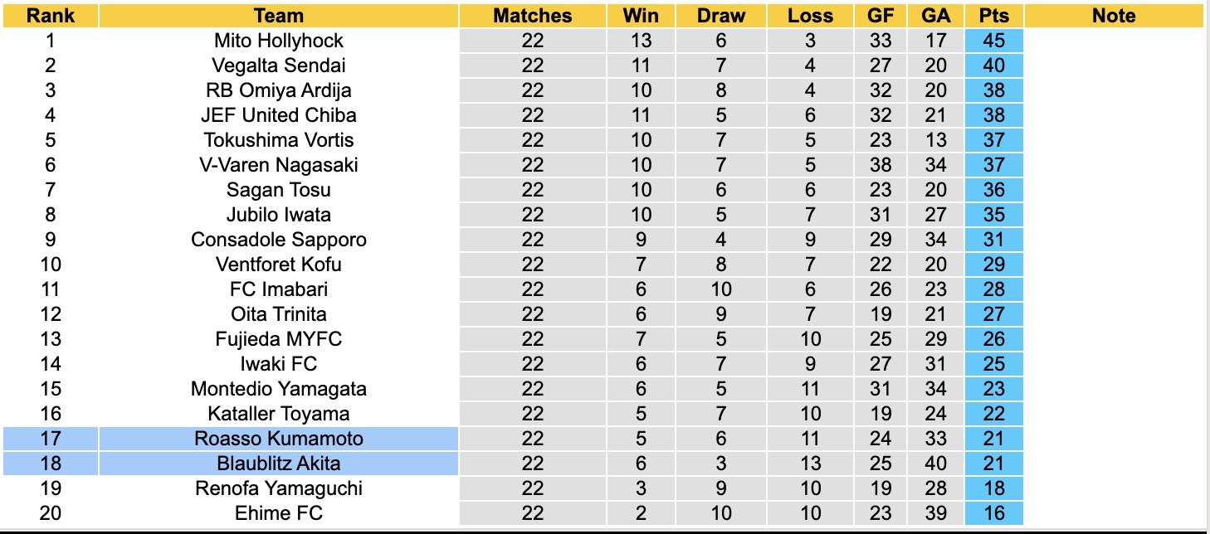Viewport: 1210px width, 534px height.
Task: Open Consadole Sapporo team entry
Action: coord(279,240)
